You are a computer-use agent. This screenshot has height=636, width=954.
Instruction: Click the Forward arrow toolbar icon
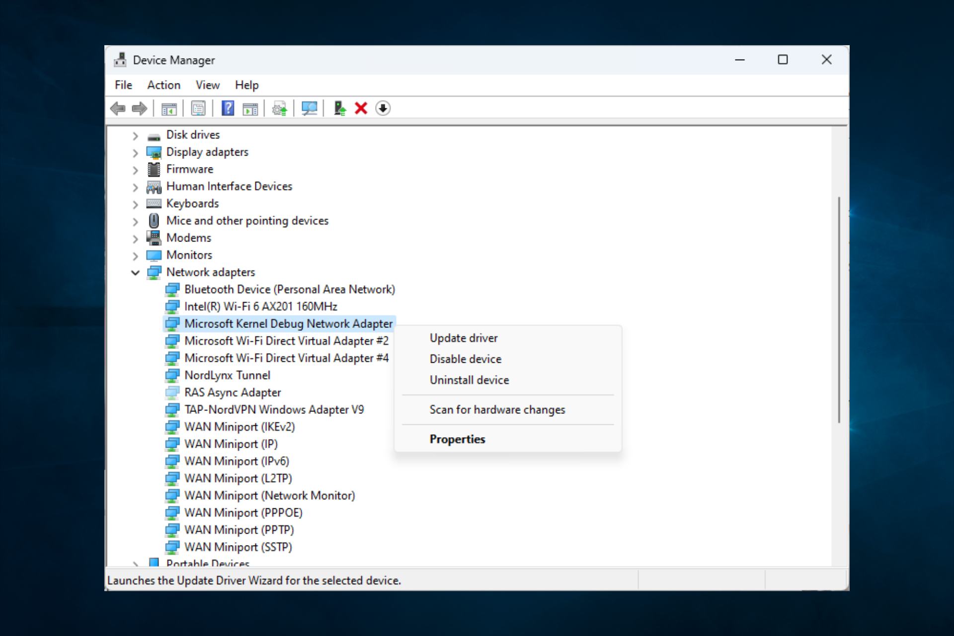point(140,108)
